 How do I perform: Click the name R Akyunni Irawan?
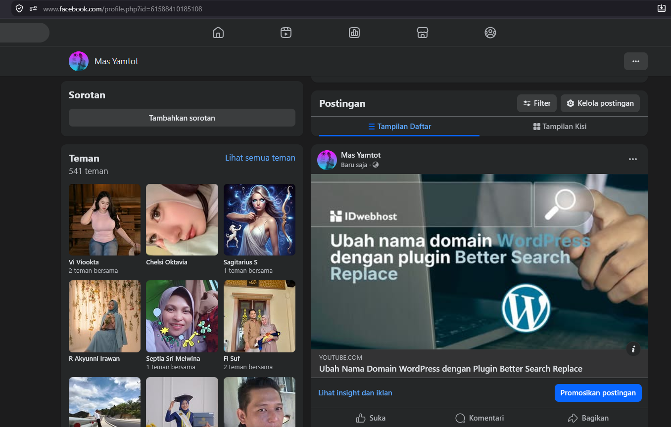[x=94, y=359]
